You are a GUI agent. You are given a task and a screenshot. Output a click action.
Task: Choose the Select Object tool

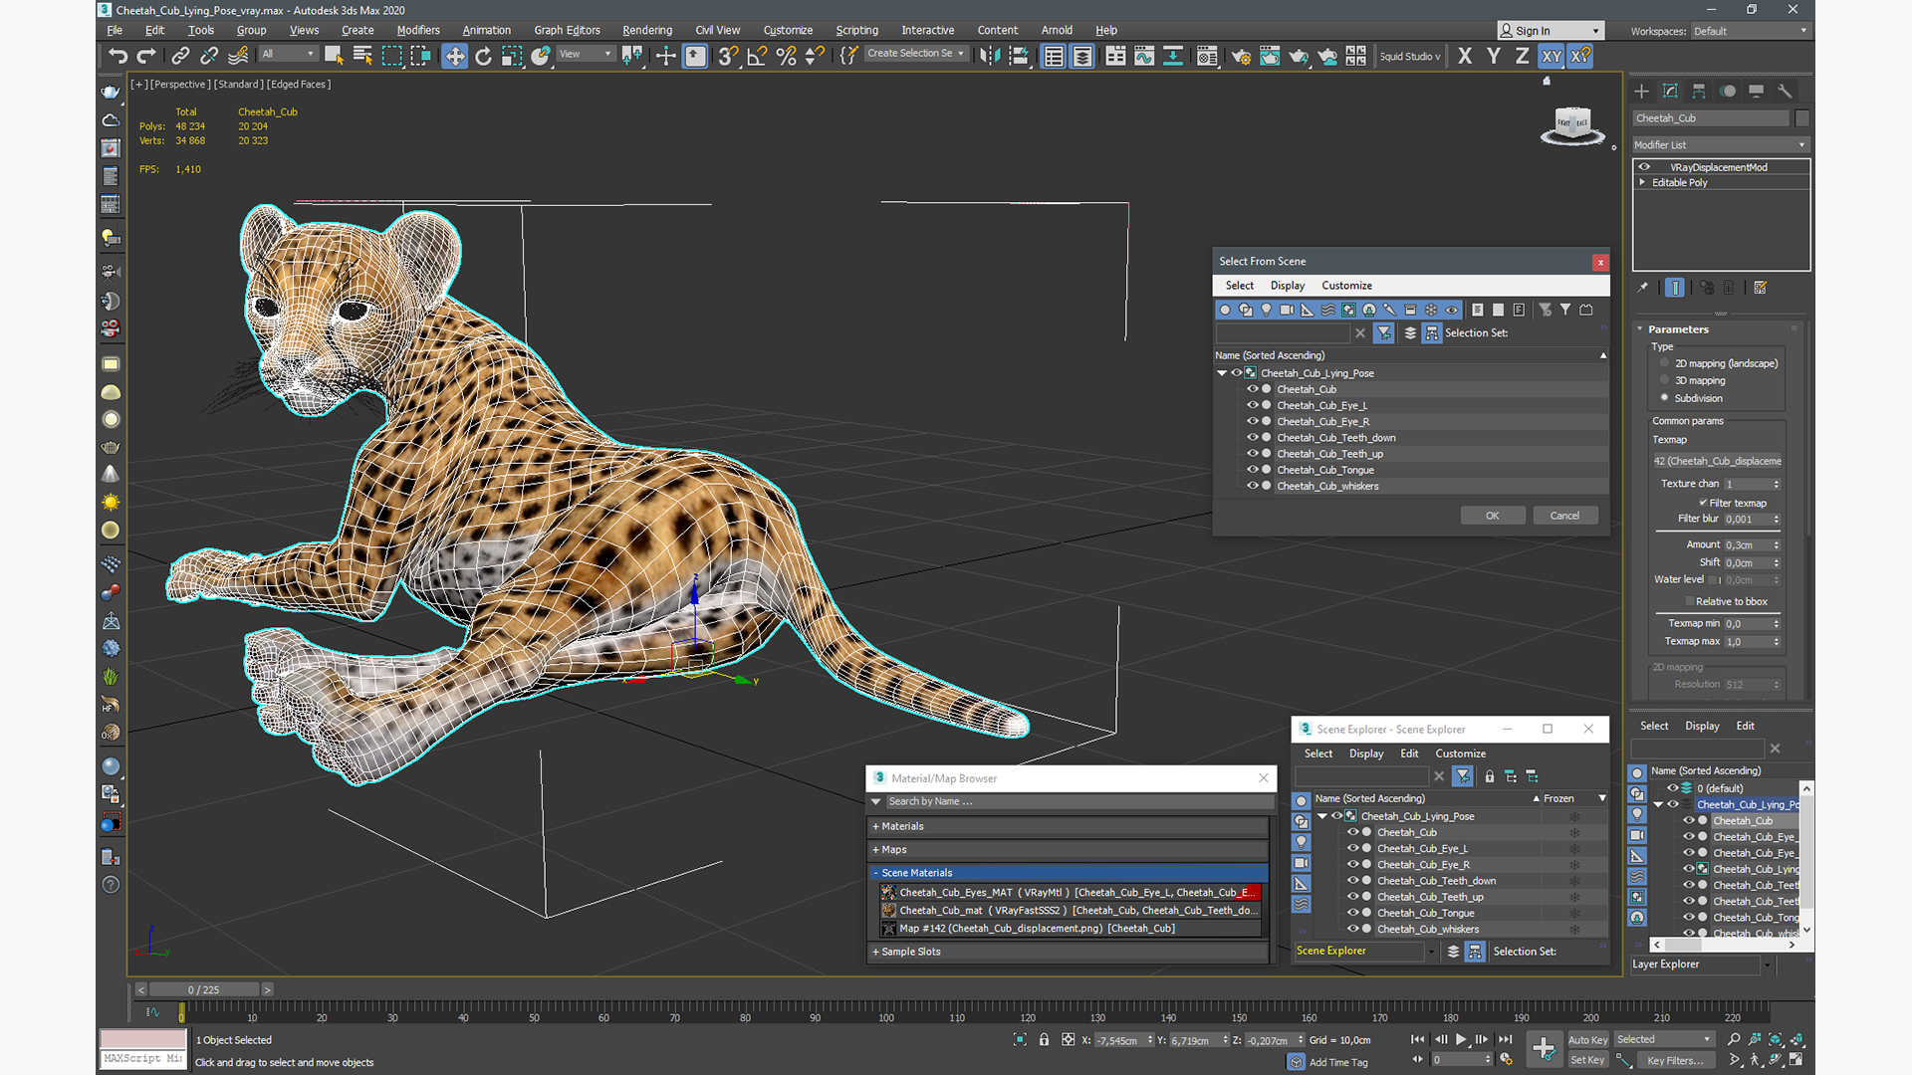pos(334,56)
